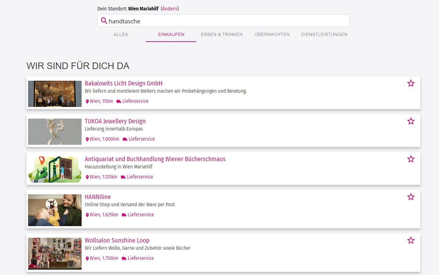439x275 pixels.
Task: Click location pin icon beside Wien, 1.625km
Action: coord(87,215)
